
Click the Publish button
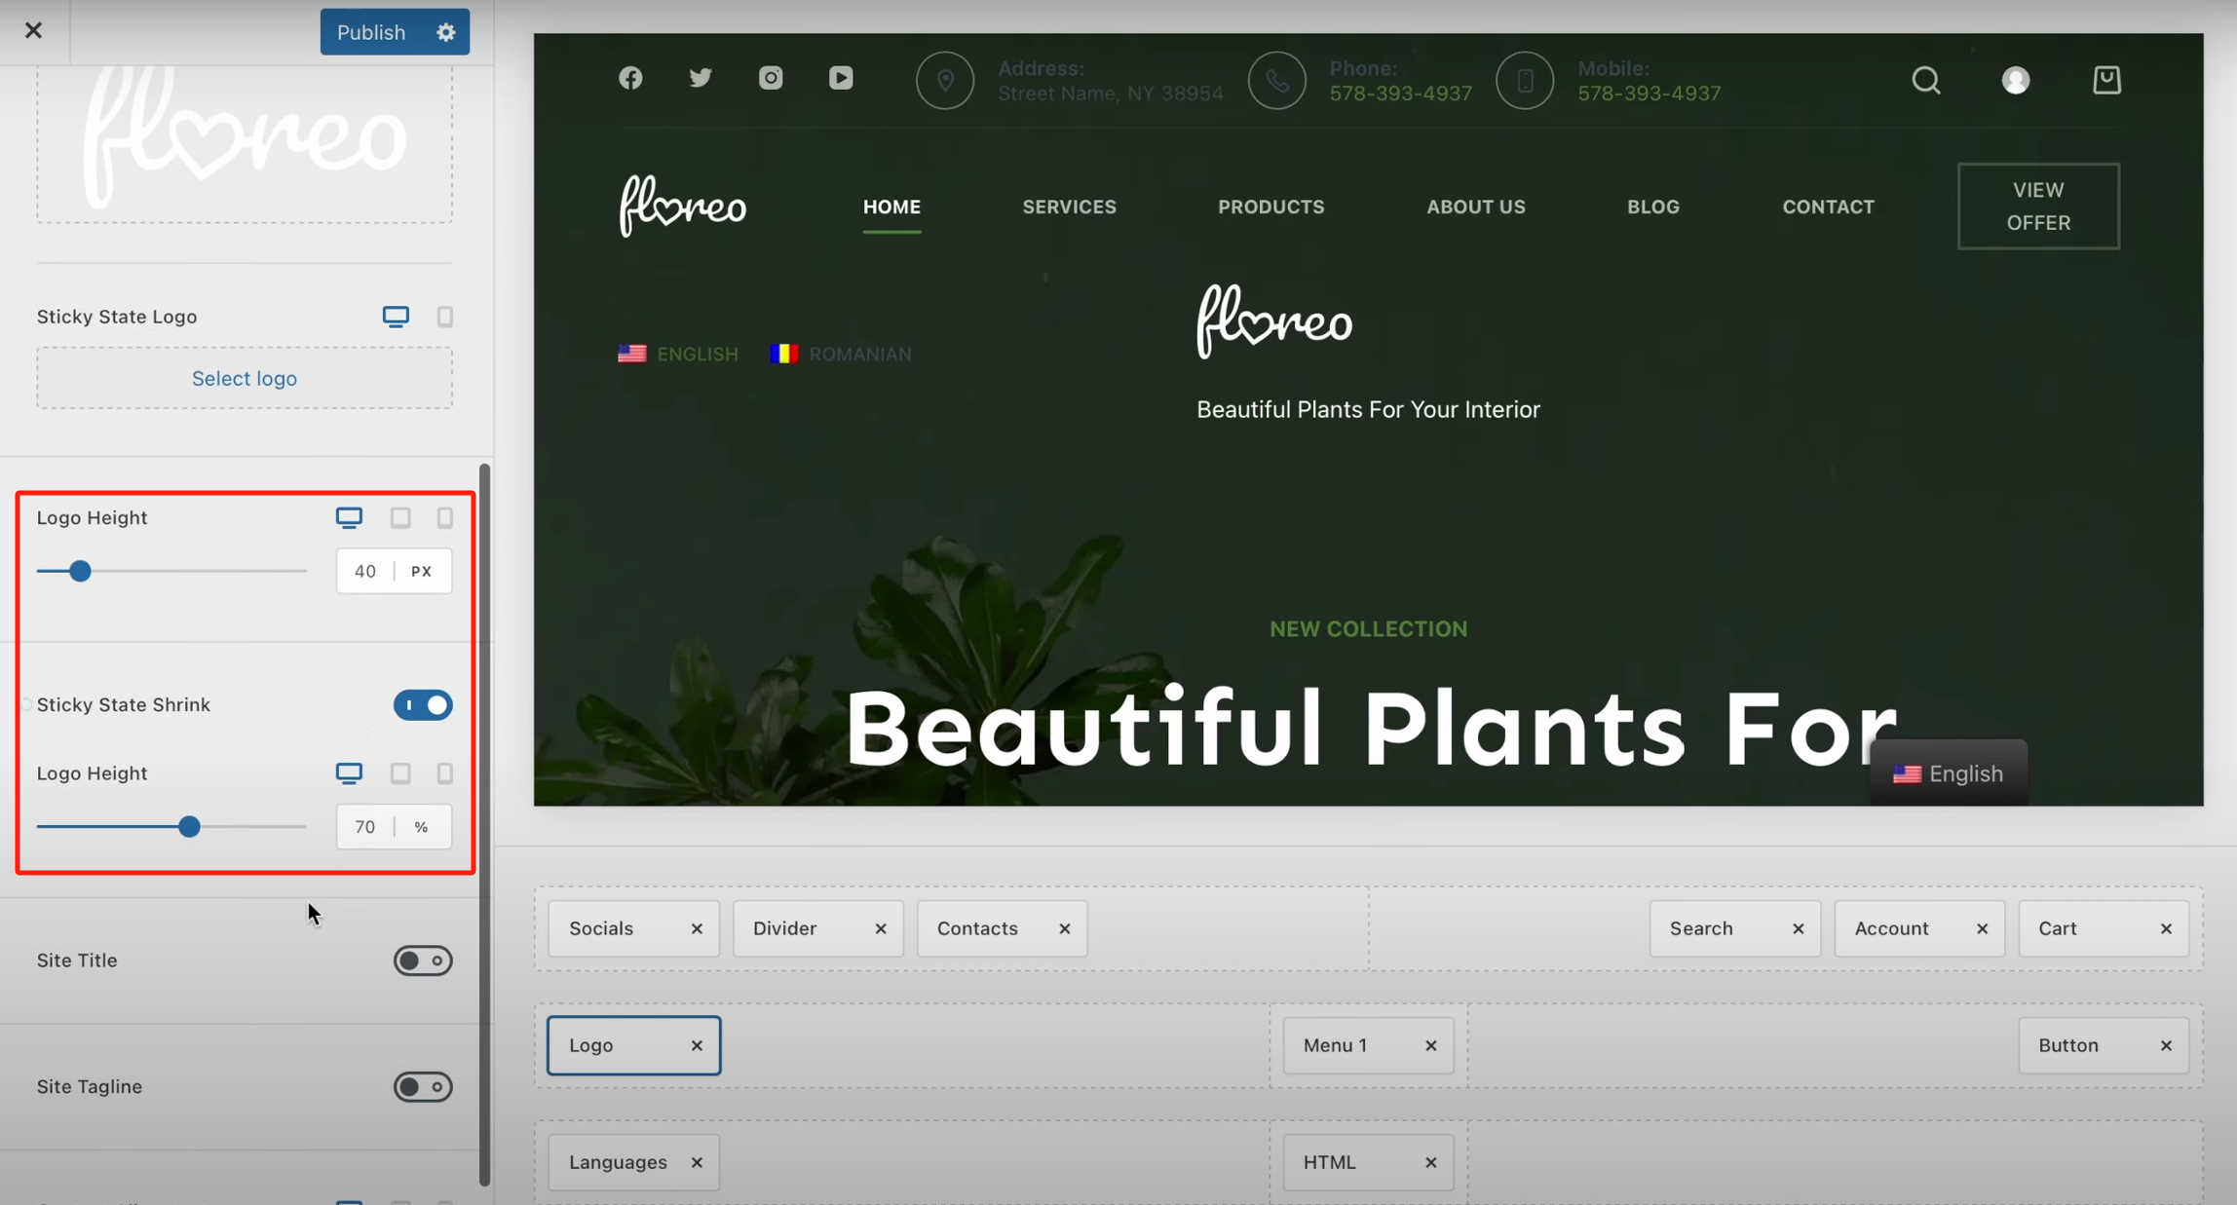371,32
